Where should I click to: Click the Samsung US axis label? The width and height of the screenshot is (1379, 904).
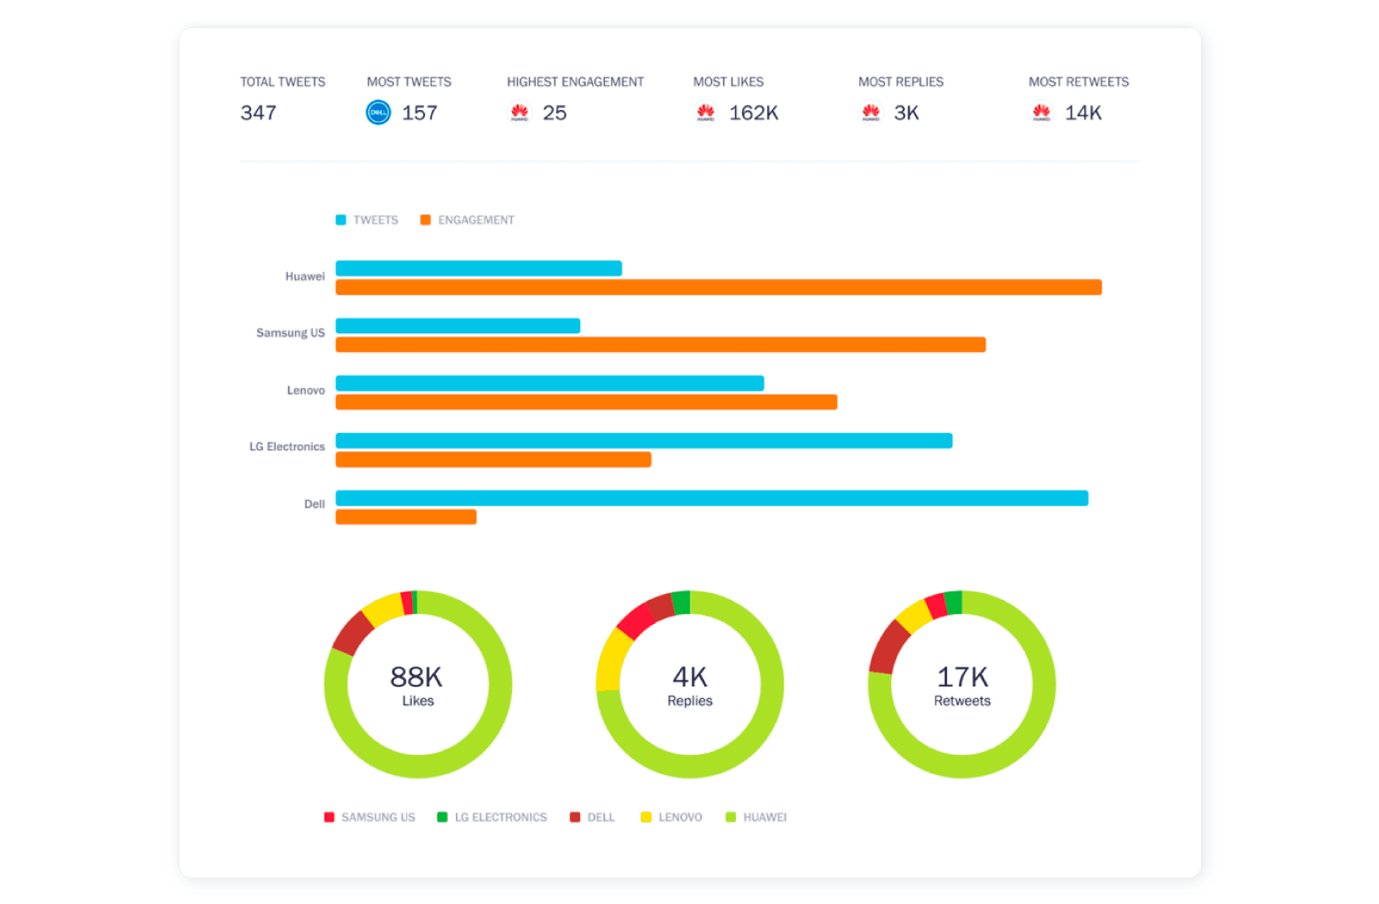coord(290,332)
